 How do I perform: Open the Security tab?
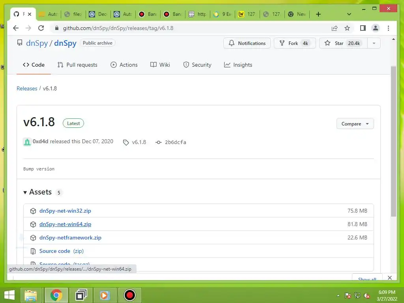coord(197,65)
